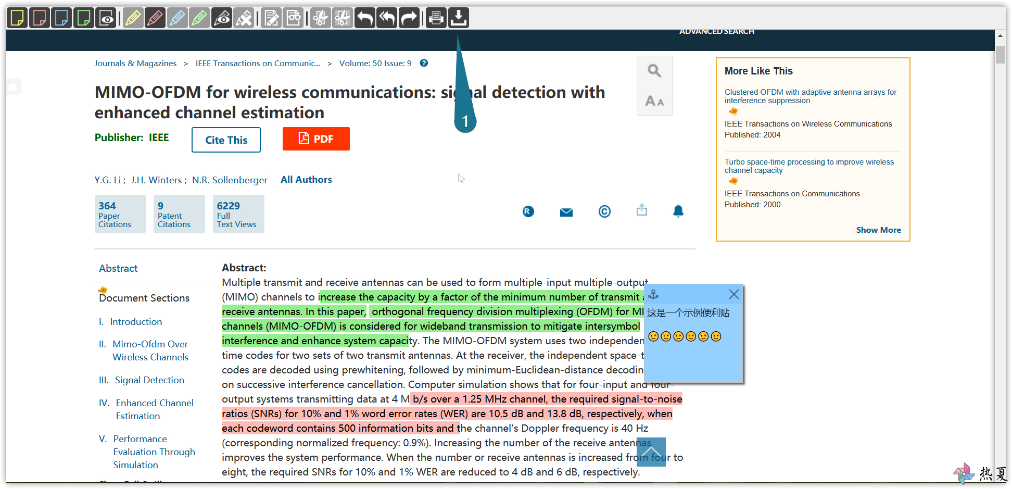Click Show More in More Like This
The width and height of the screenshot is (1012, 489).
[879, 230]
